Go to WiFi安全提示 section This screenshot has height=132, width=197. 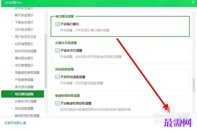(x=24, y=29)
